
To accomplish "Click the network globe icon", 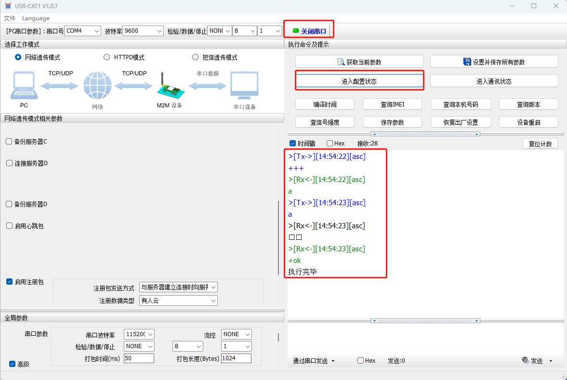I will tap(97, 86).
